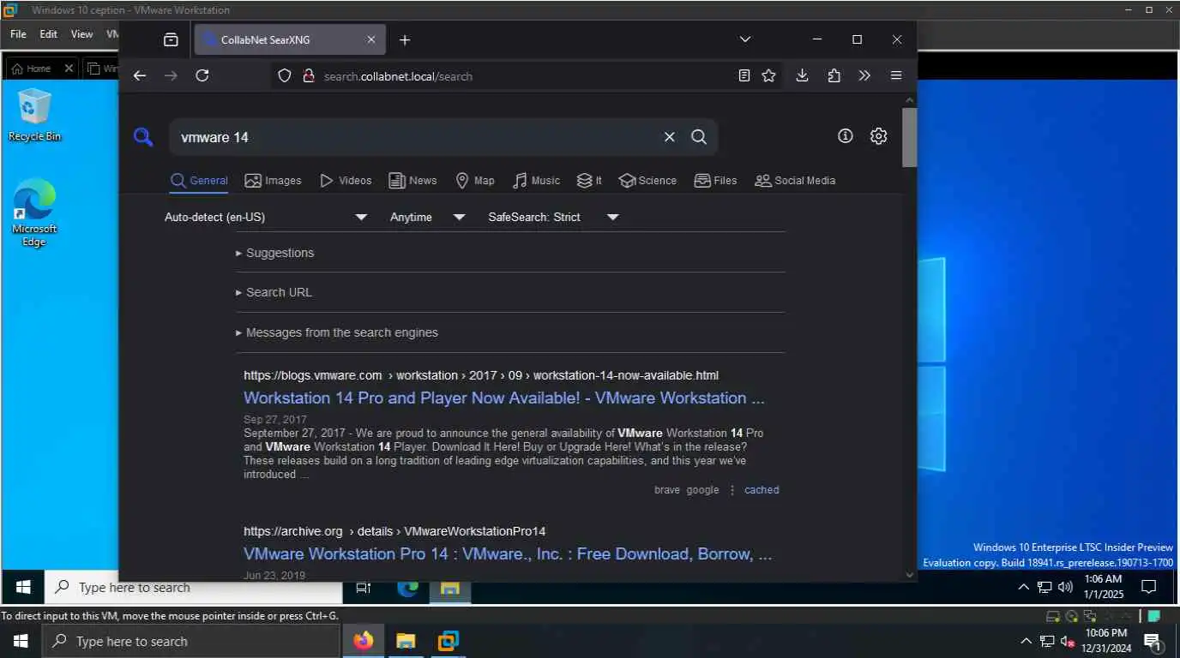The image size is (1180, 658).
Task: Expand the Suggestions section
Action: pos(275,253)
